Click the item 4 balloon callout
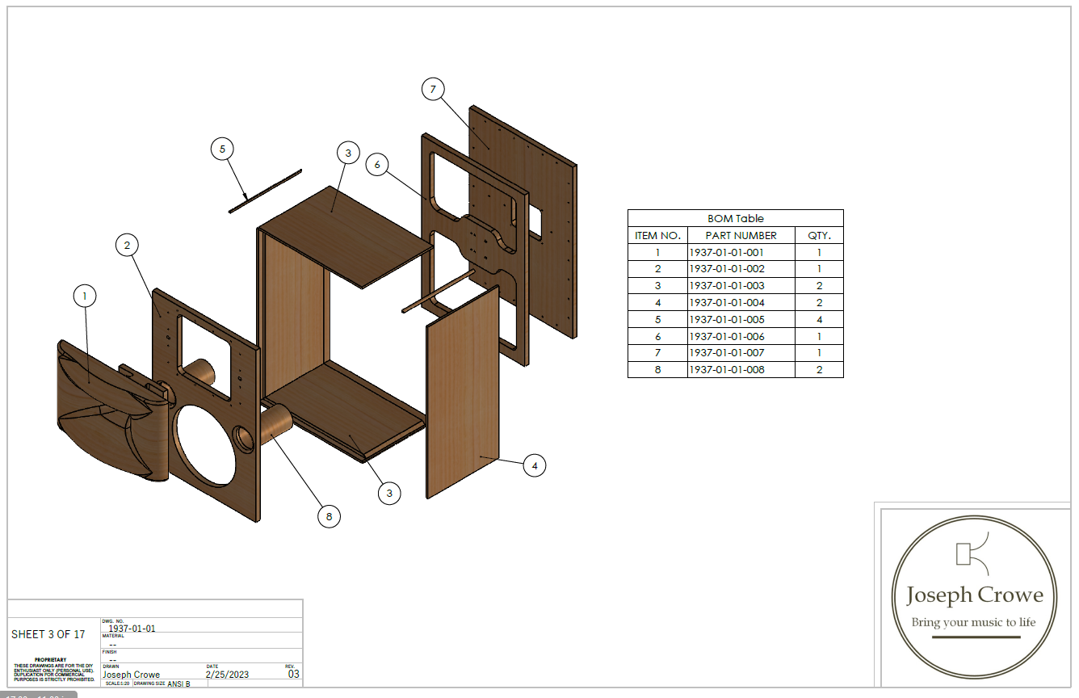This screenshot has width=1079, height=698. pos(534,465)
